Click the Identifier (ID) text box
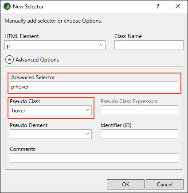The width and height of the screenshot is (188, 193). coord(139,134)
